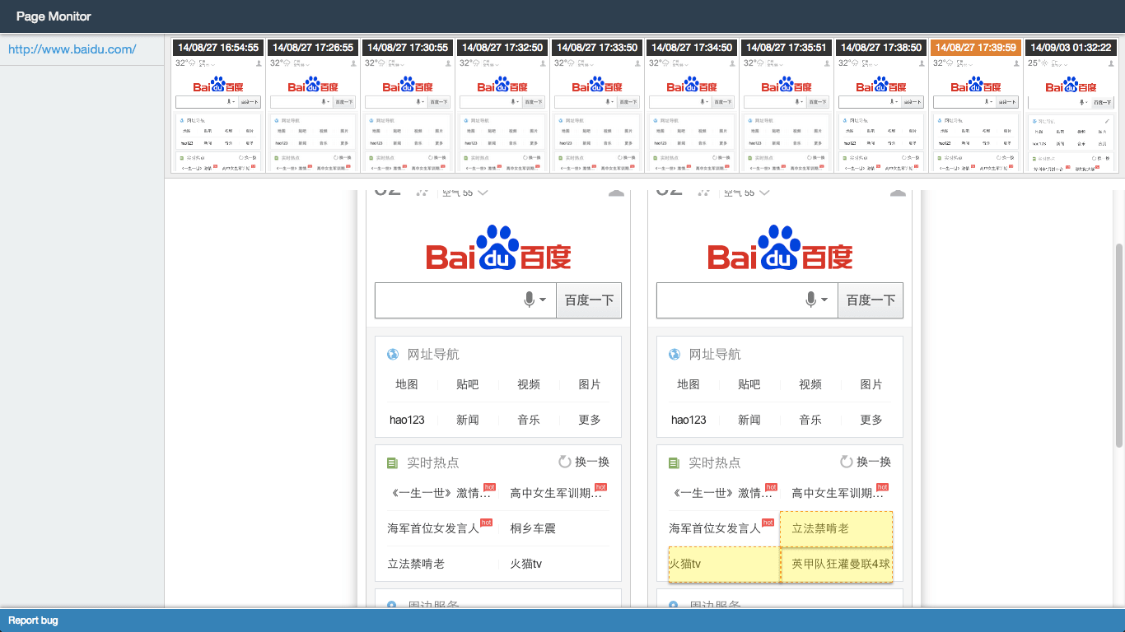Click 桐乡车震 headline in left snapshot
This screenshot has height=632, width=1125.
(x=533, y=528)
